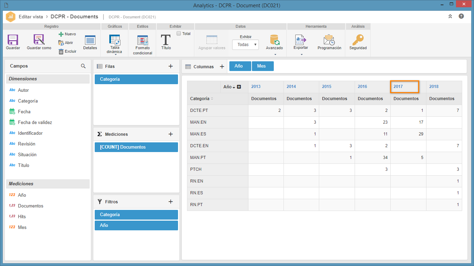Click the help question mark icon
474x266 pixels.
[x=461, y=16]
